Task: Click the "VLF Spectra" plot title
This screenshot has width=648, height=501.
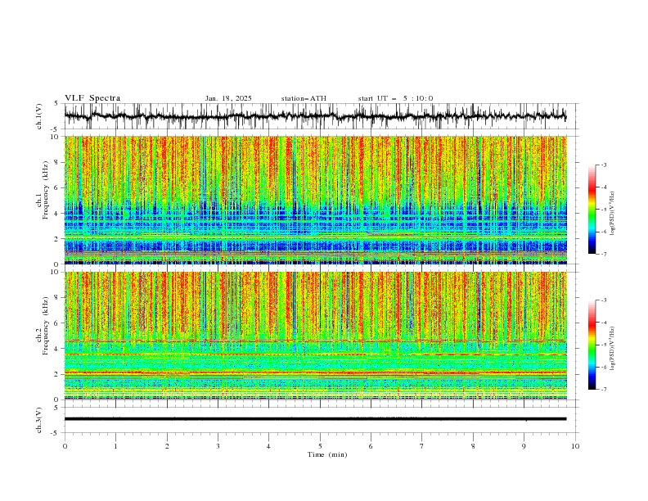Action: pyautogui.click(x=92, y=98)
